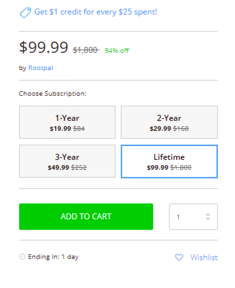
Task: Click the heart icon to save item
Action: click(x=179, y=257)
